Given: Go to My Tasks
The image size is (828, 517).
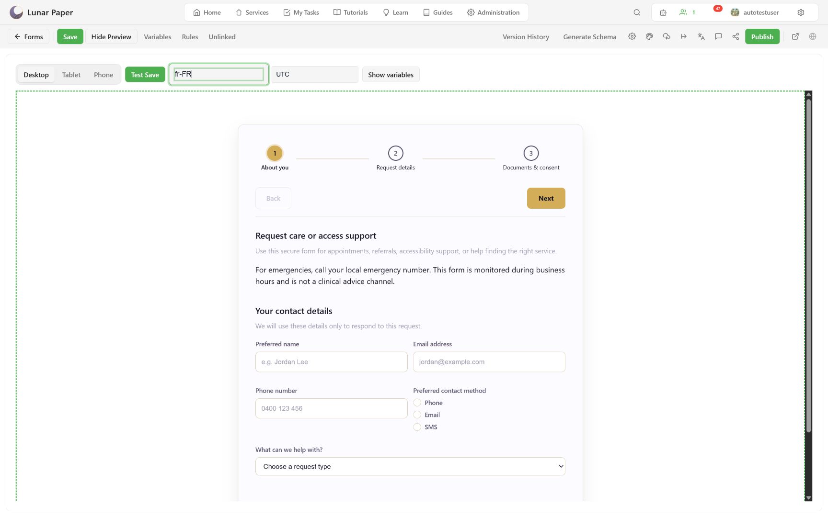Looking at the screenshot, I should [301, 12].
